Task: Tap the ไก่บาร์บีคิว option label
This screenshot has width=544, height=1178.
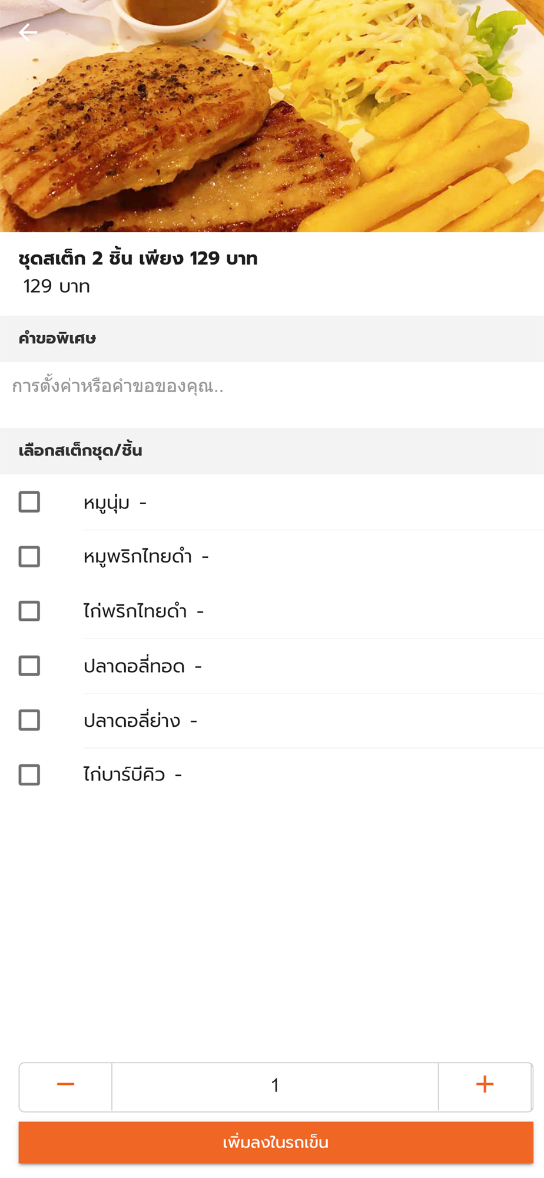Action: [x=124, y=775]
